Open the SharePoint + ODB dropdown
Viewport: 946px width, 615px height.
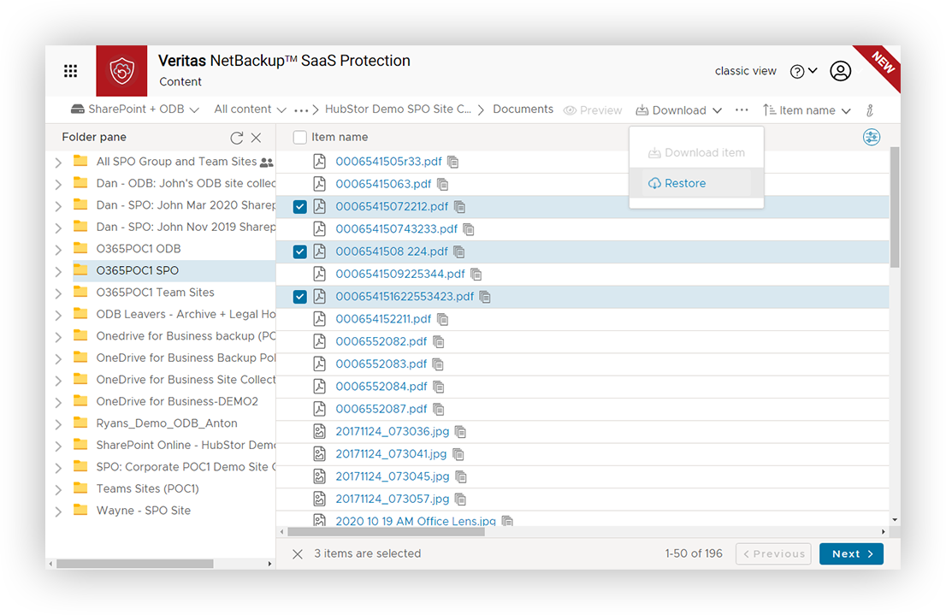point(135,109)
